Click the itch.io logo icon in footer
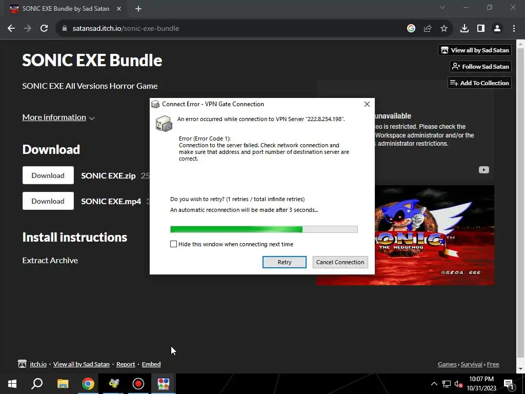 22,364
